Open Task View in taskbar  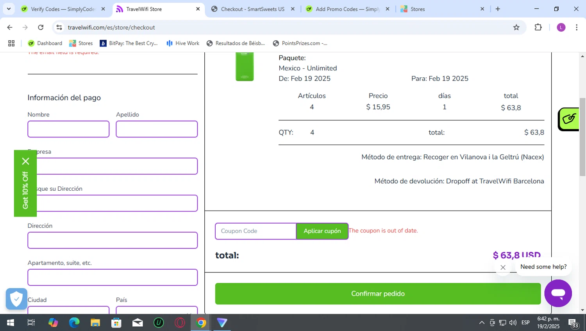pyautogui.click(x=31, y=322)
